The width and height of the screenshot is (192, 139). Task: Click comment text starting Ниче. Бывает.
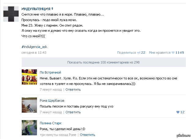point(109,81)
